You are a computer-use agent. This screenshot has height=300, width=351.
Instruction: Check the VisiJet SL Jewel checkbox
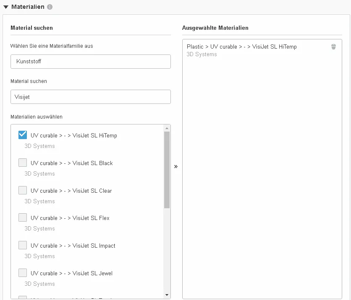point(23,273)
